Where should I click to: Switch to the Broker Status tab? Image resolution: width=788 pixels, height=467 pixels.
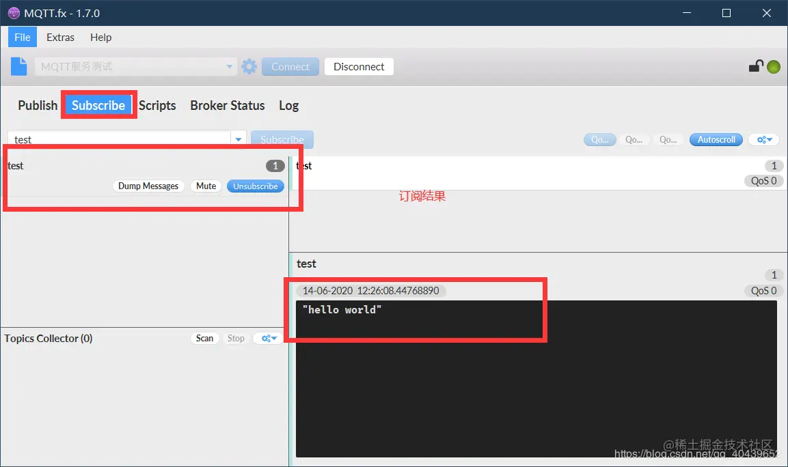(227, 105)
